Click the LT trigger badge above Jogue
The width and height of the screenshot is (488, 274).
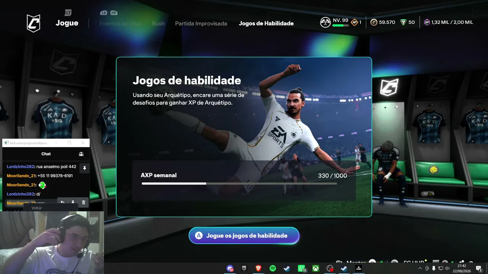[68, 13]
